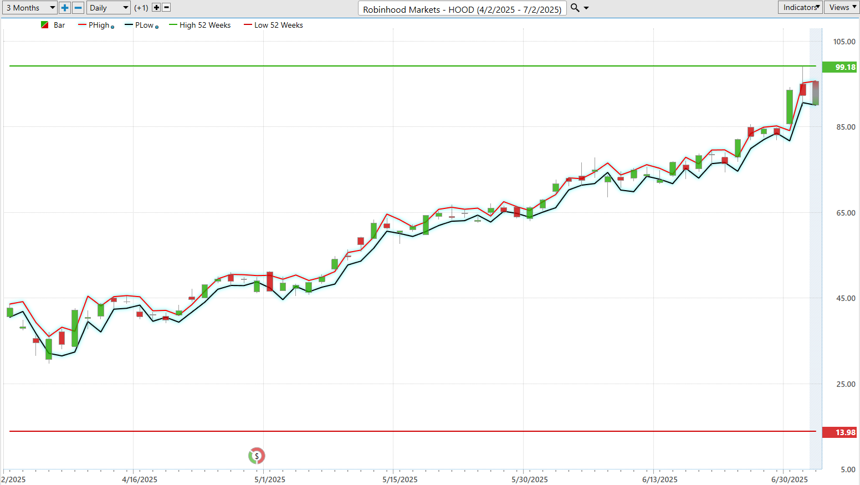Click the Bar legend label

(x=59, y=25)
